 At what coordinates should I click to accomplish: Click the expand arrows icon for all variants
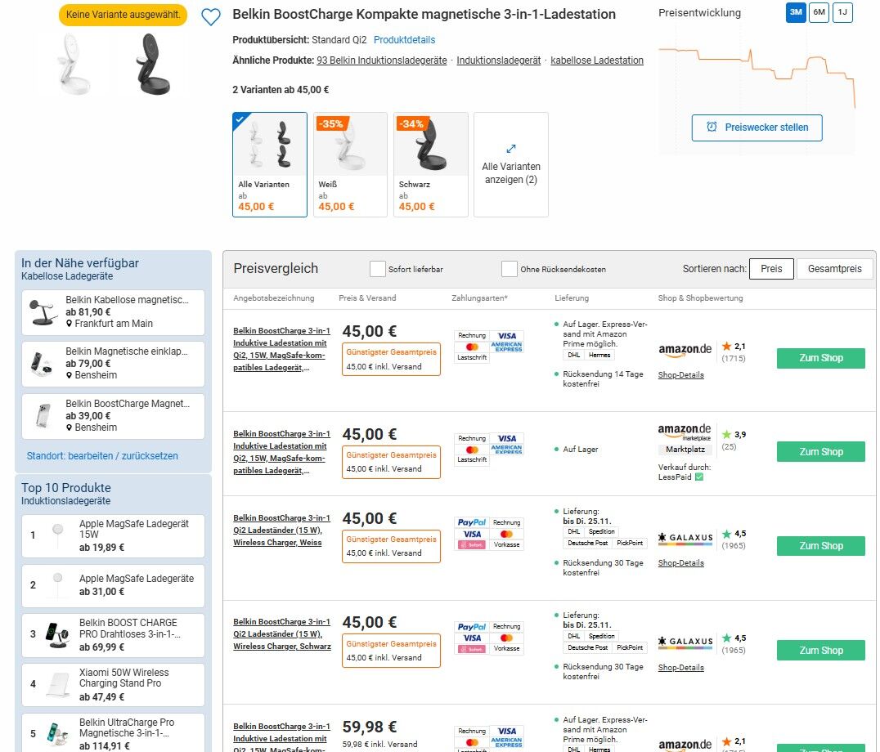[x=511, y=149]
